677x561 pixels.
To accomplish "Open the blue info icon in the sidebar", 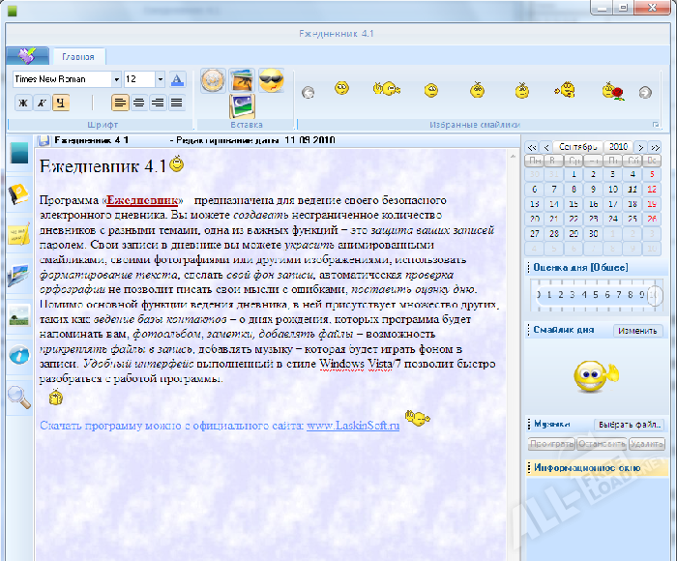I will click(18, 355).
